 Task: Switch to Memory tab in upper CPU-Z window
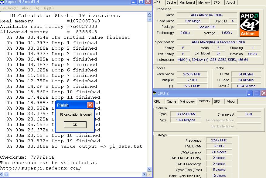pos(204,2)
